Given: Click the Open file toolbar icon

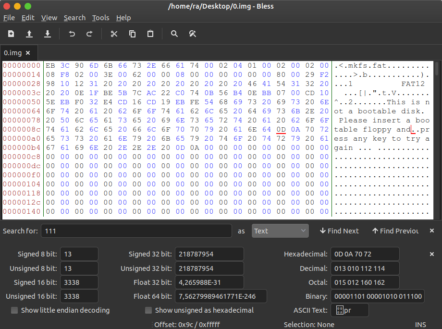Looking at the screenshot, I should pyautogui.click(x=29, y=34).
